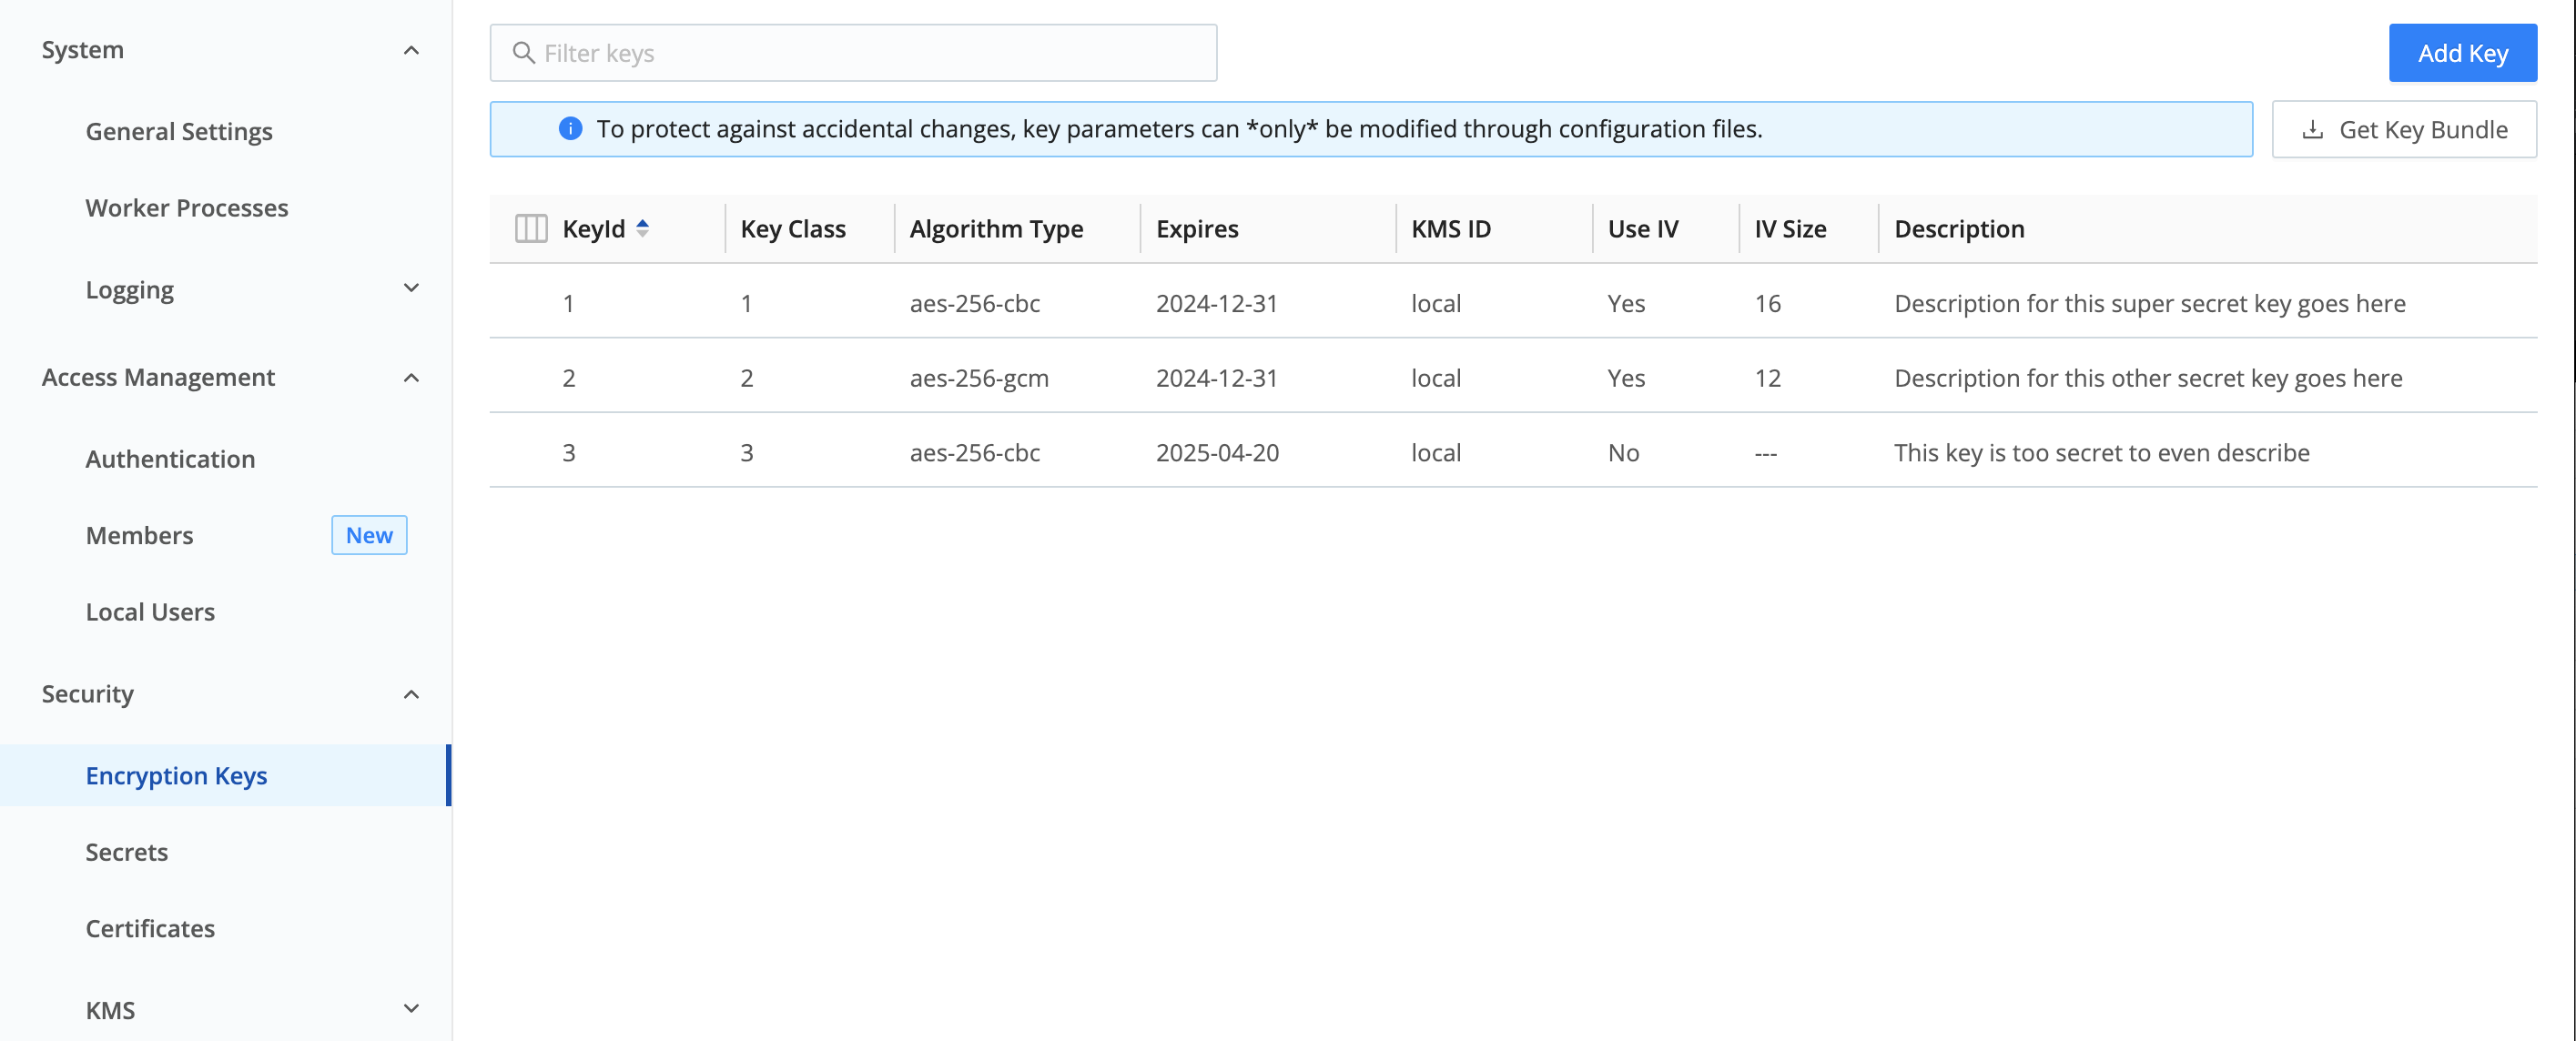Collapse the System section chevron
Viewport: 2576px width, 1041px height.
[x=411, y=50]
